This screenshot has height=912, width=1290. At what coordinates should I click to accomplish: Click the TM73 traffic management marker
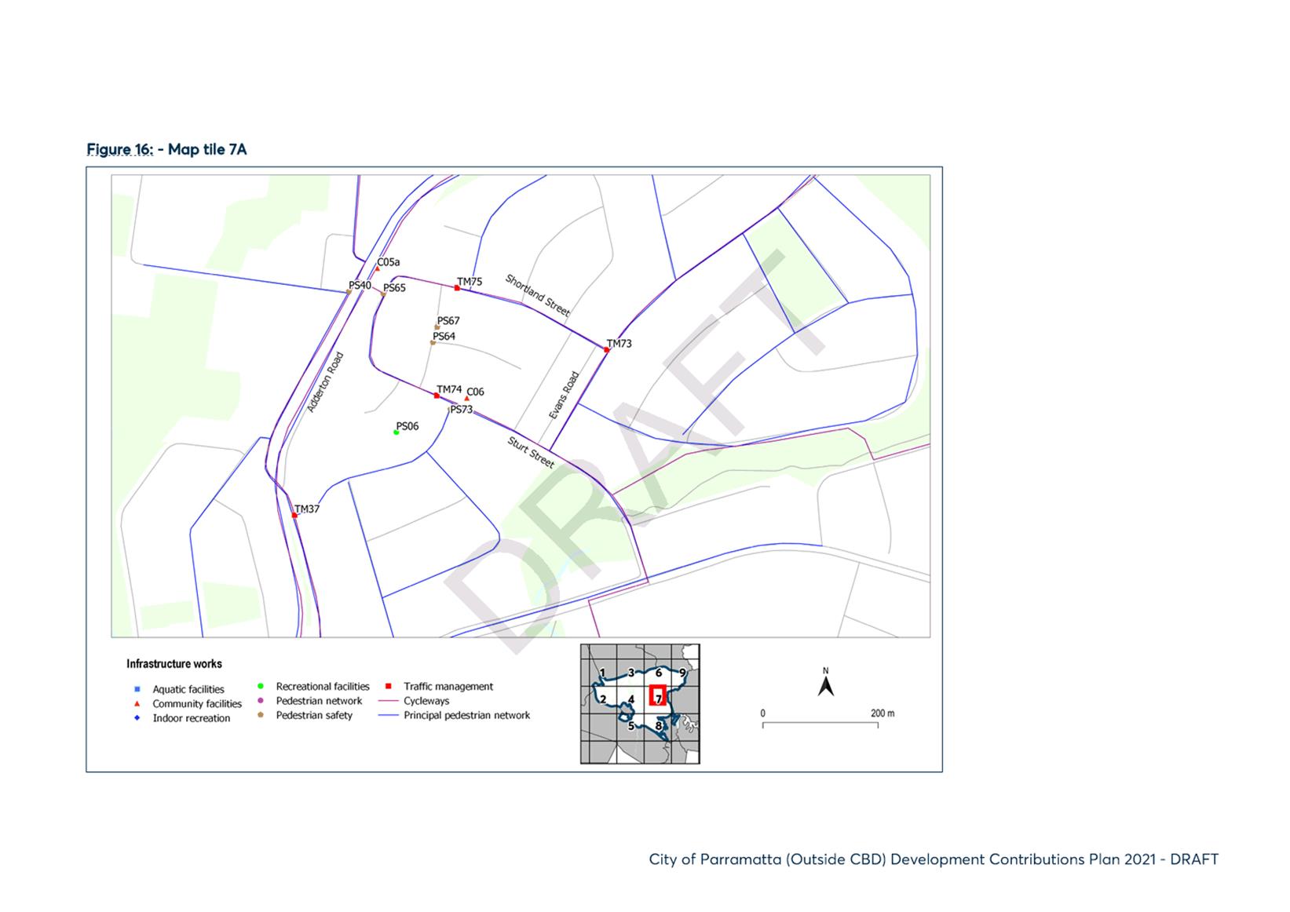607,350
